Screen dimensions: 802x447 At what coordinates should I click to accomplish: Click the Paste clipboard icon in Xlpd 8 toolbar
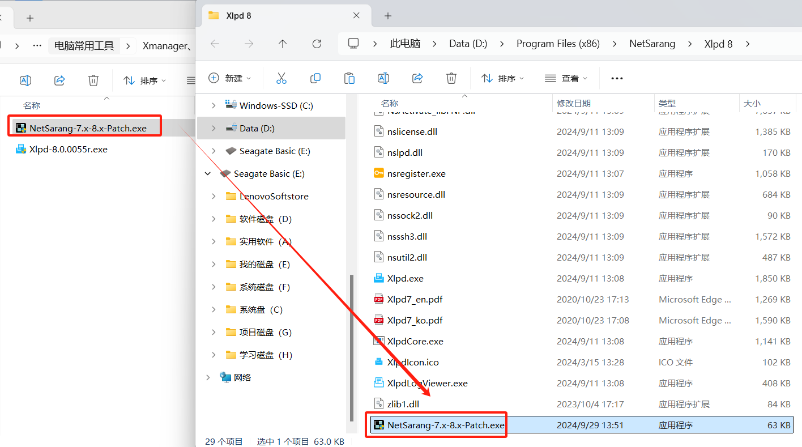(x=349, y=78)
